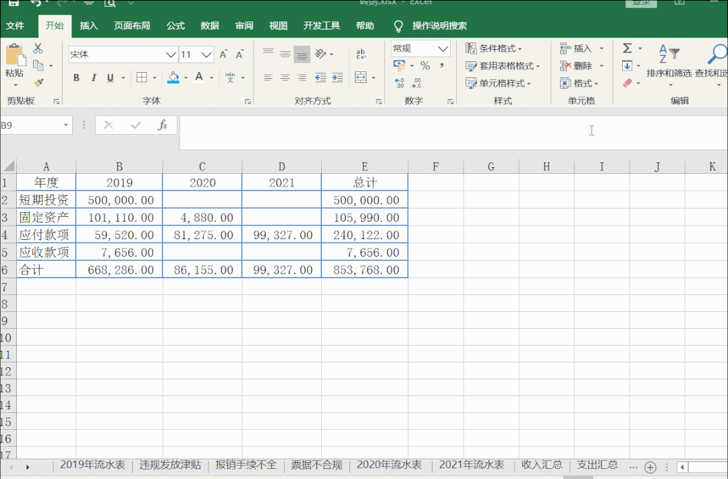
Task: Open the font size dropdown 11
Action: point(206,55)
